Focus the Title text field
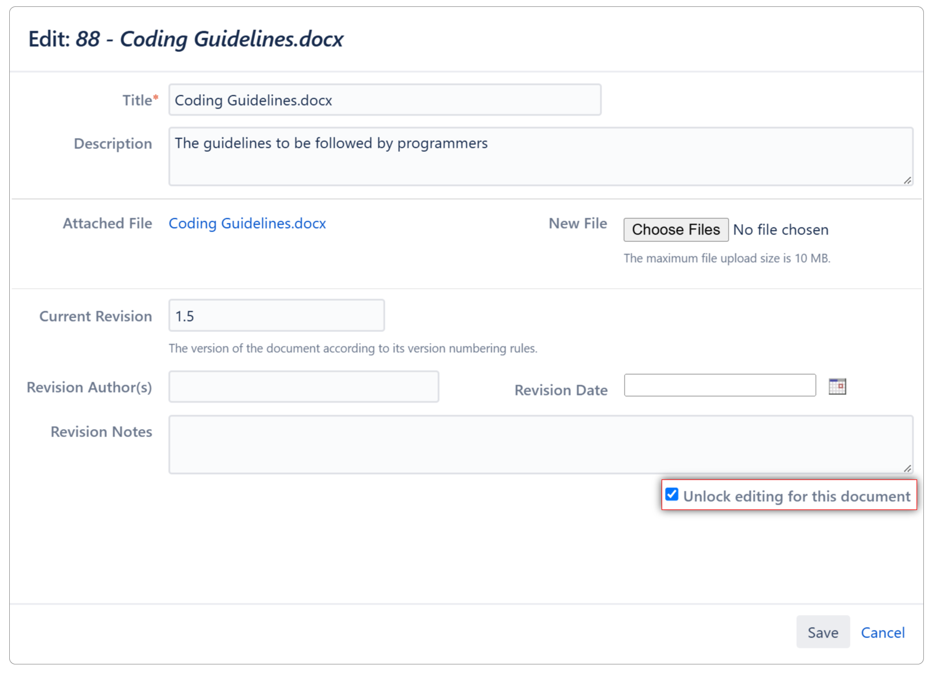The image size is (932, 675). point(385,100)
